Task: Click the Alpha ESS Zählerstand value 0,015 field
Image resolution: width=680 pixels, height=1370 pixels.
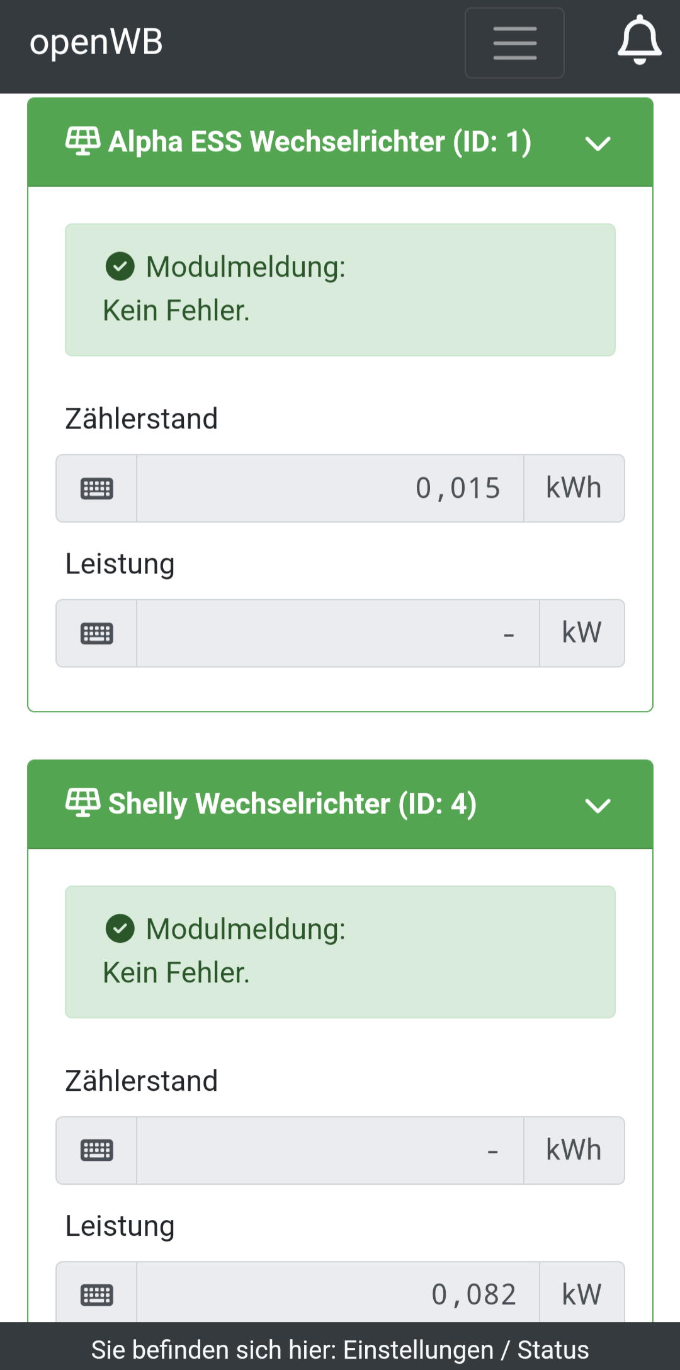Action: click(x=330, y=488)
